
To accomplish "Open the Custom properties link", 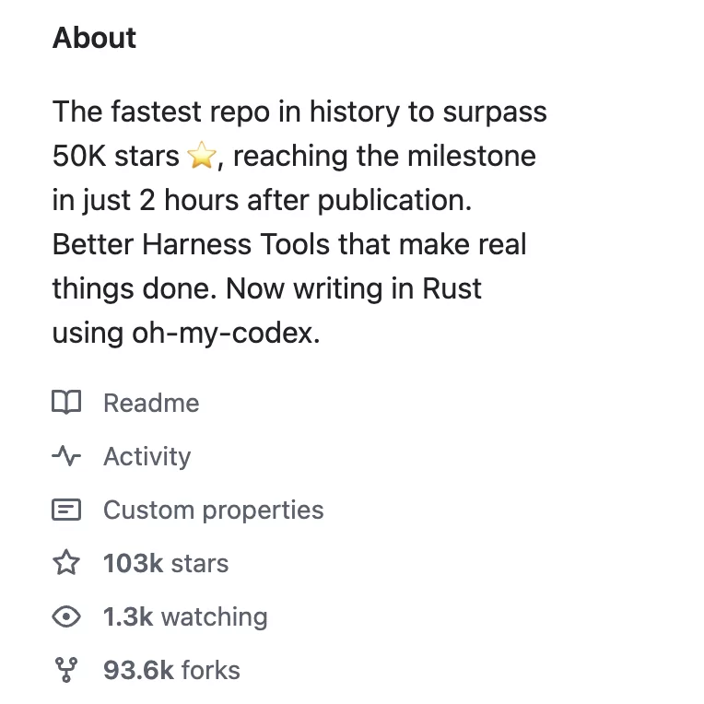I will tap(213, 510).
